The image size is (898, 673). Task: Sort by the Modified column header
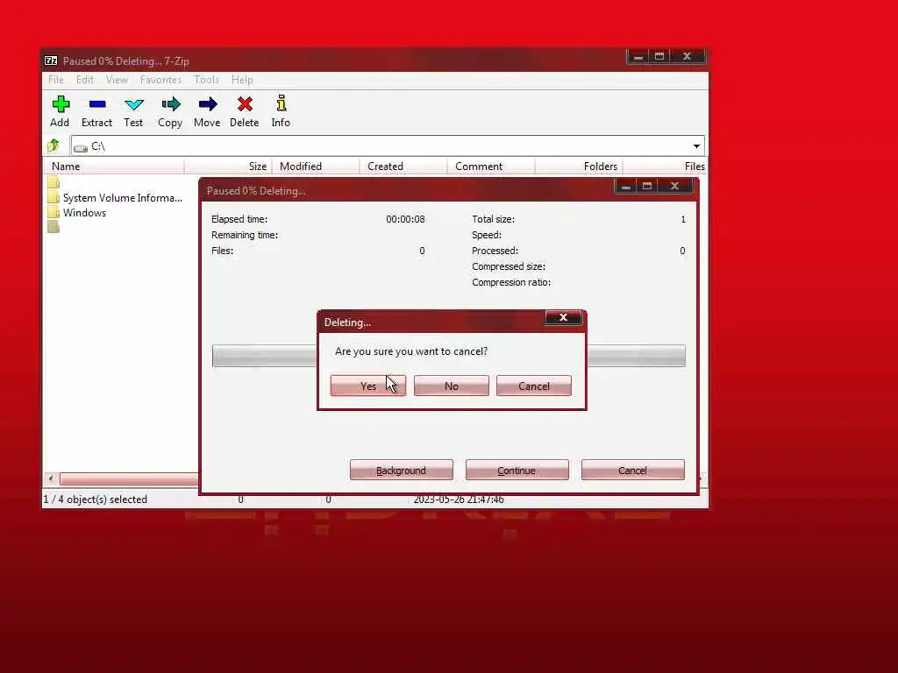(x=316, y=166)
